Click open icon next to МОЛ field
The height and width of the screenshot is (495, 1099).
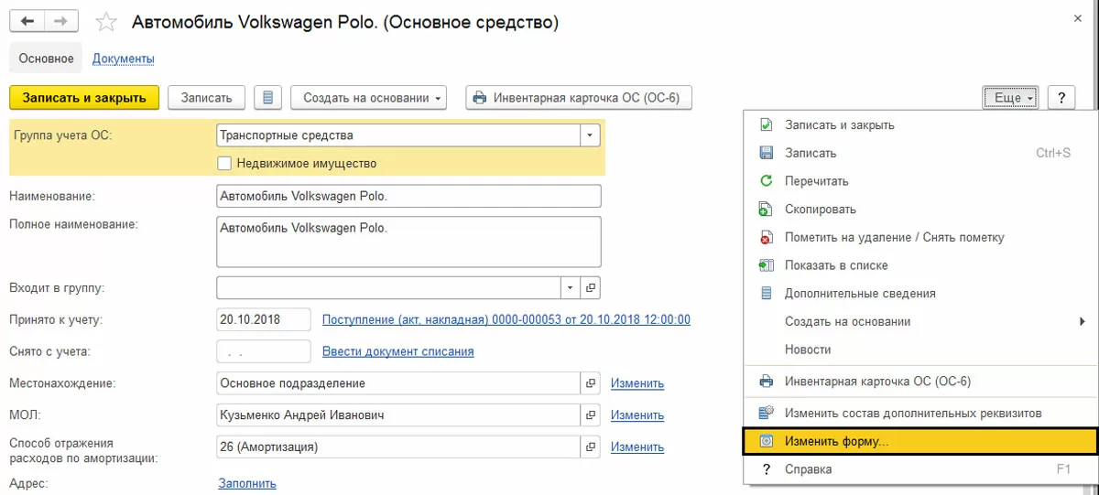click(x=591, y=415)
